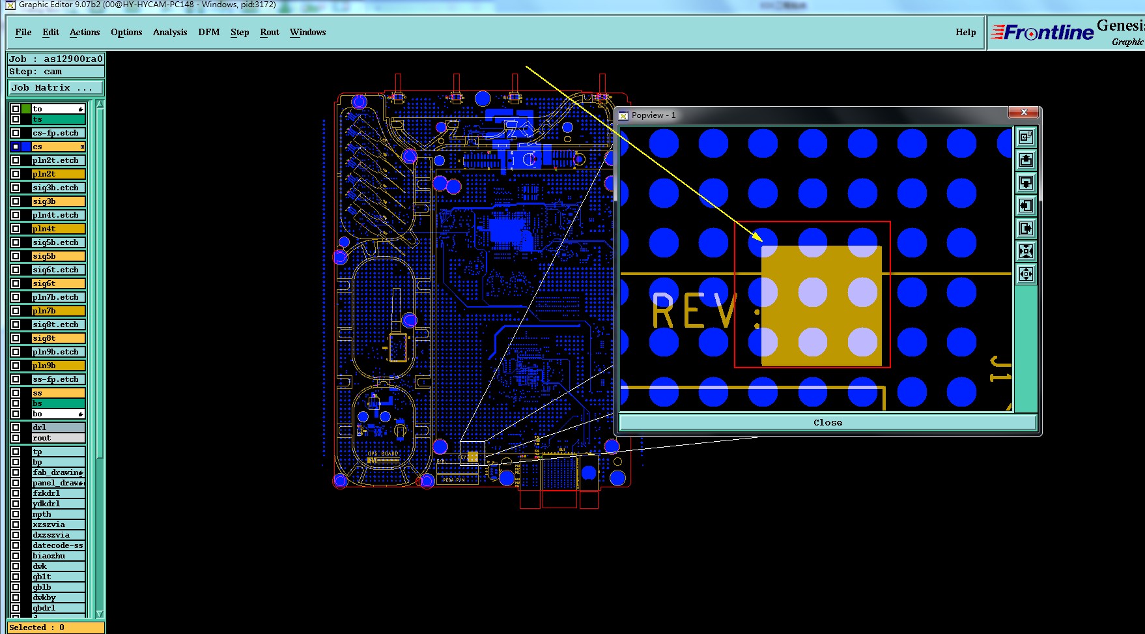Open the Help menu
Image resolution: width=1145 pixels, height=634 pixels.
[x=966, y=32]
